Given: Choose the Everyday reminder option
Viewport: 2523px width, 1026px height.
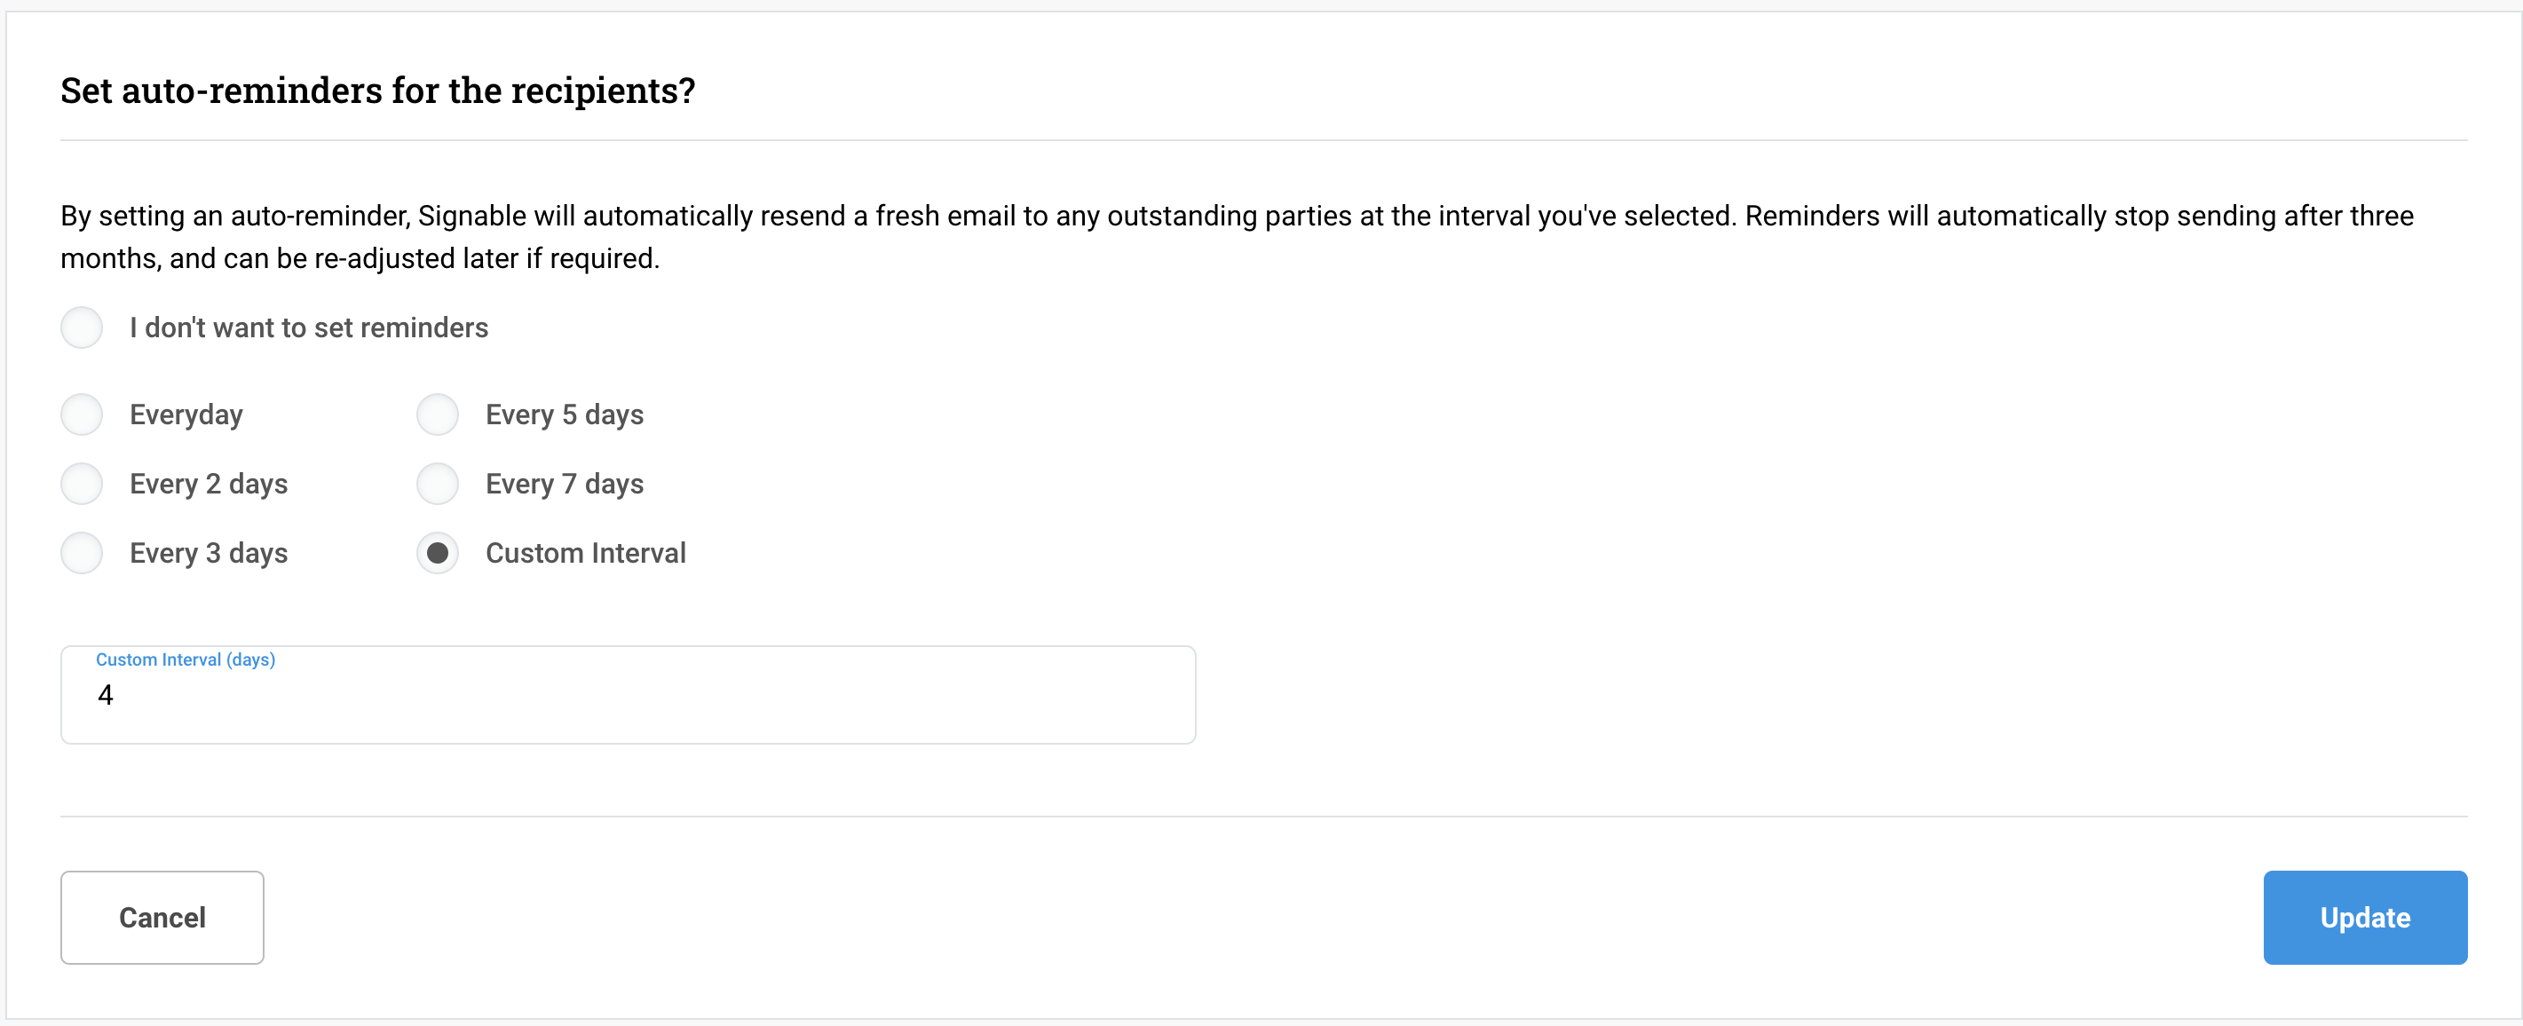Looking at the screenshot, I should tap(82, 414).
